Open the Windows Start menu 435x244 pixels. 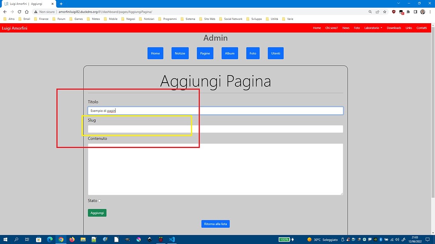pyautogui.click(x=5, y=239)
